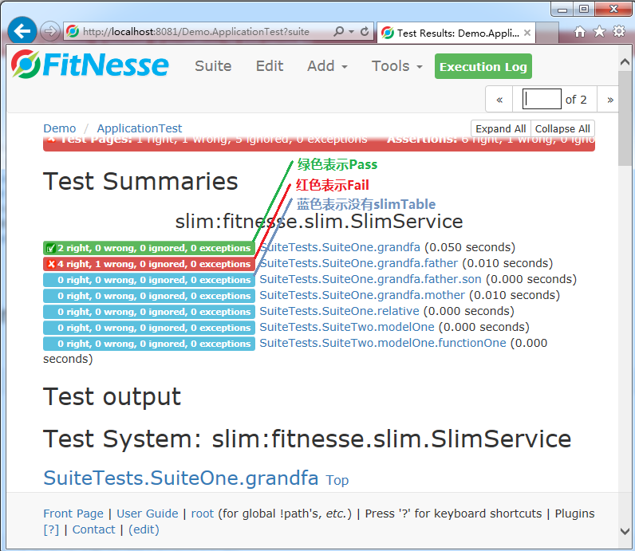The image size is (635, 551).
Task: Click the FitNesse site icon in address bar
Action: click(73, 31)
